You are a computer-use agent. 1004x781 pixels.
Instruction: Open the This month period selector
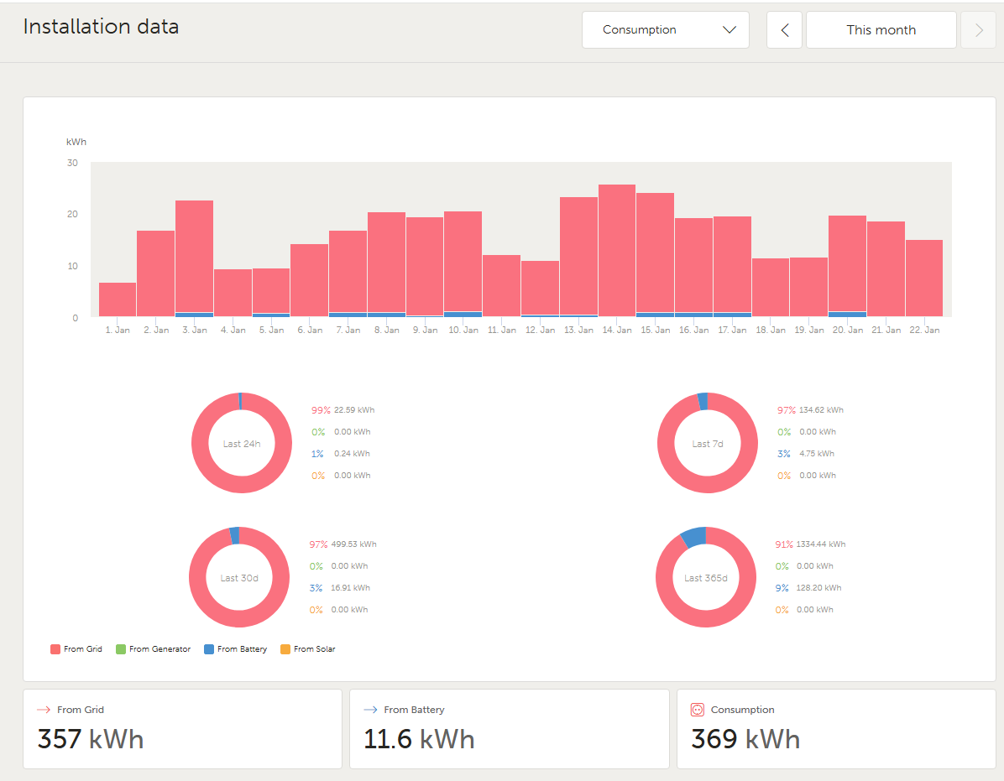click(x=881, y=30)
